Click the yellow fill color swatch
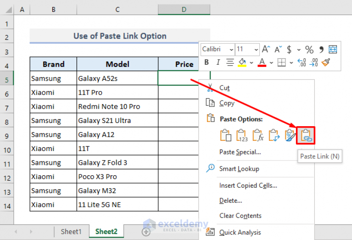Viewport: 352px width, 240px height. (x=241, y=62)
